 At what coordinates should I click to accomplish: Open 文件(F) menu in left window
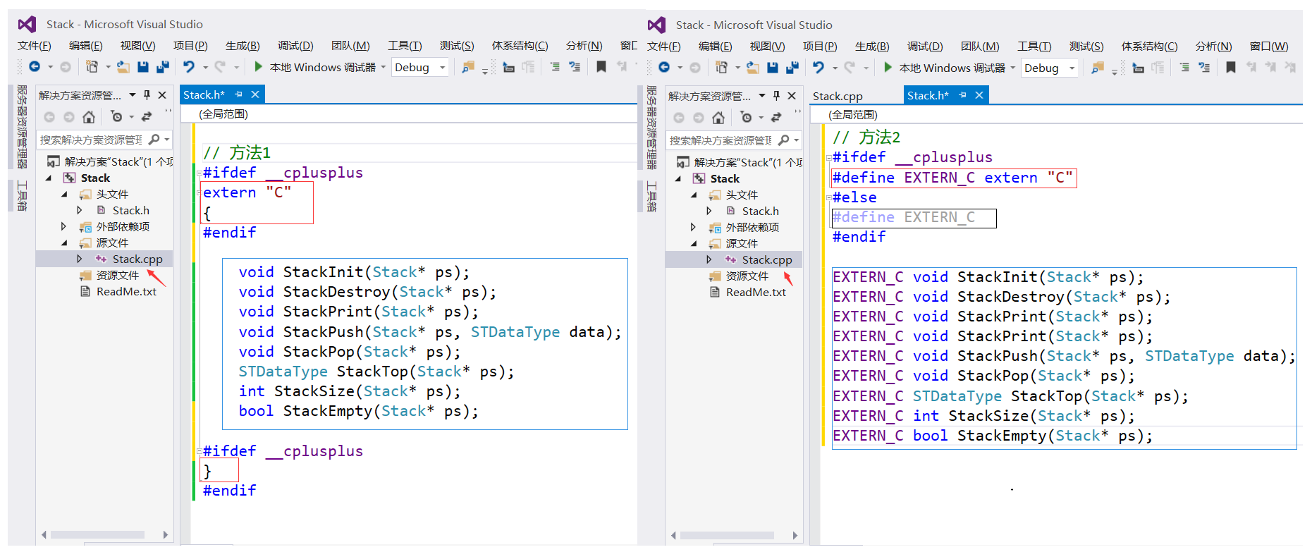click(x=35, y=46)
